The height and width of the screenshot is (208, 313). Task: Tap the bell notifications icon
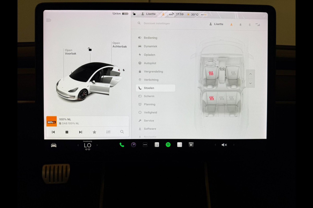coord(240,24)
